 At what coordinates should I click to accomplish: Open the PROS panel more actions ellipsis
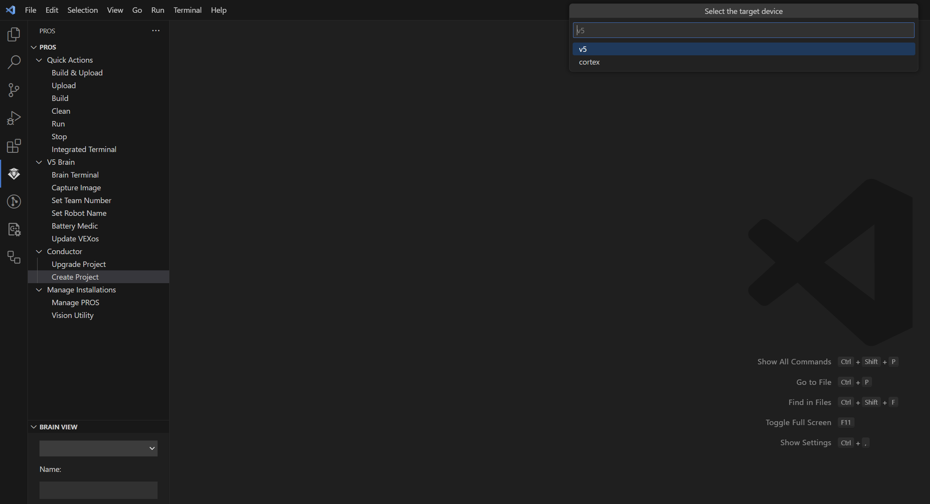pos(156,31)
